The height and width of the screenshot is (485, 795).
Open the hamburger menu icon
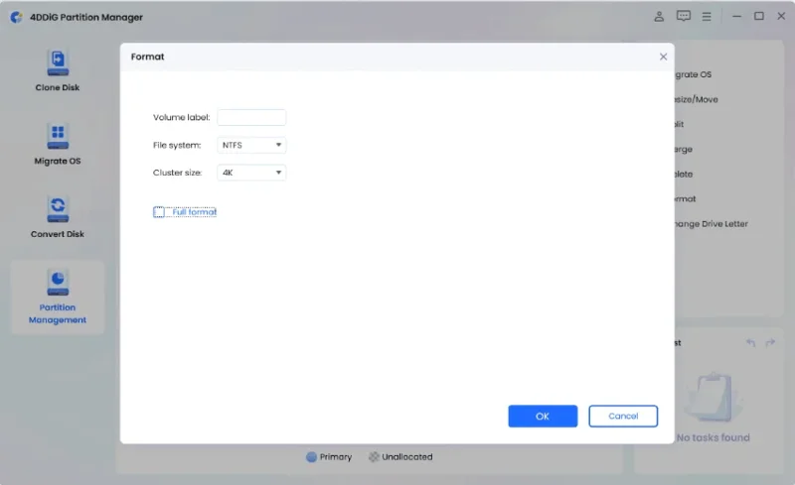[x=707, y=17]
